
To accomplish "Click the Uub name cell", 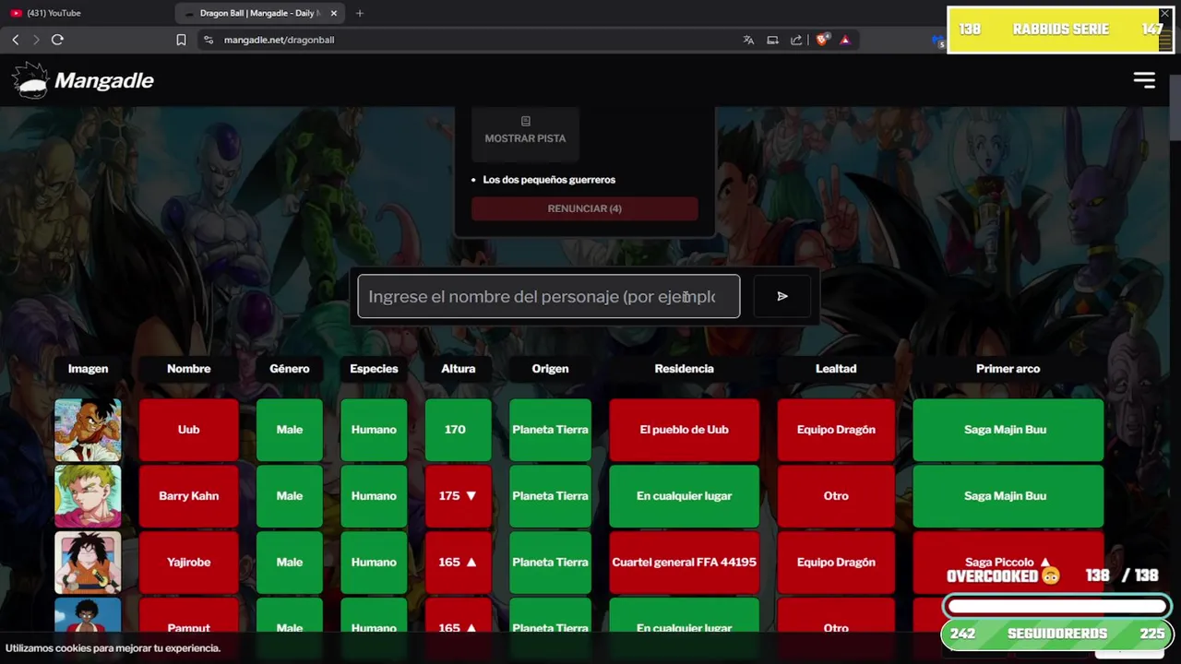I will point(189,430).
